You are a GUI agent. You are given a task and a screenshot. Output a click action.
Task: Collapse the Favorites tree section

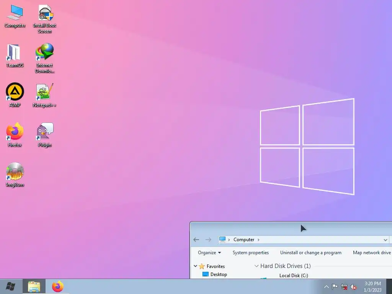(195, 266)
